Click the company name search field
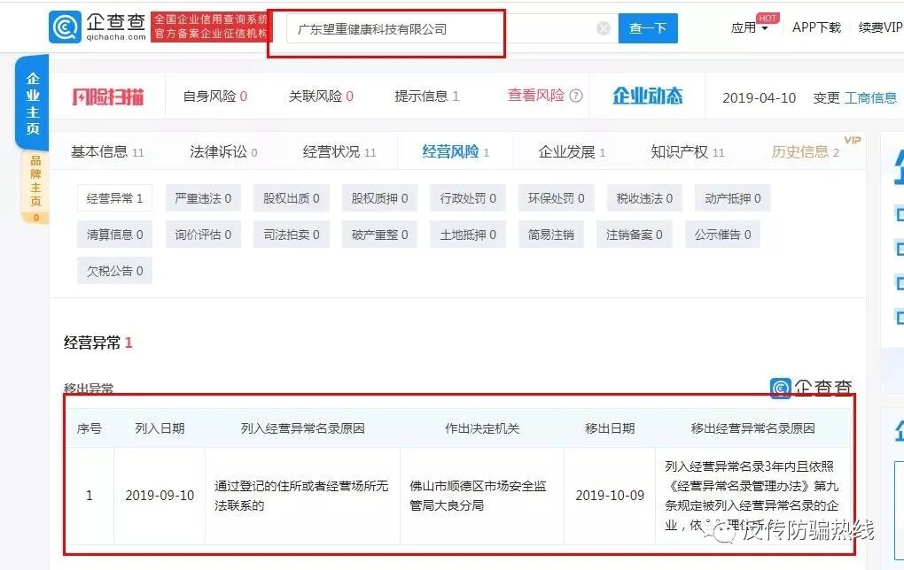904x570 pixels. (x=452, y=28)
